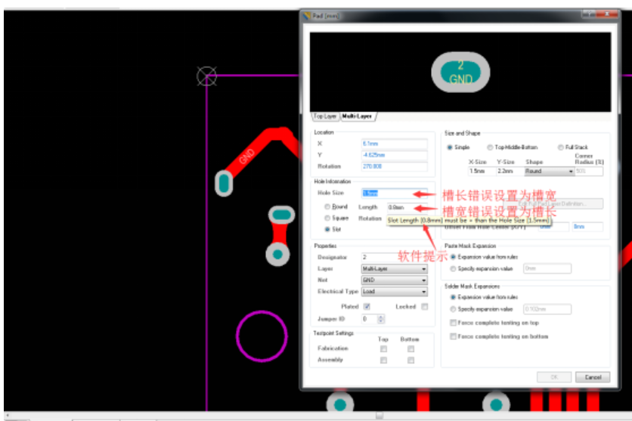Toggle the Locked checkbox
The width and height of the screenshot is (632, 421).
[424, 307]
